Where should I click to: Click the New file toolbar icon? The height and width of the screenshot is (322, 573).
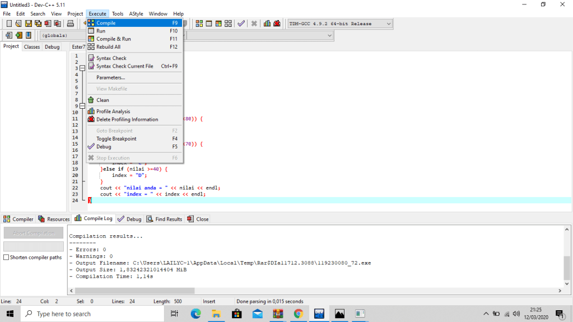click(x=9, y=24)
